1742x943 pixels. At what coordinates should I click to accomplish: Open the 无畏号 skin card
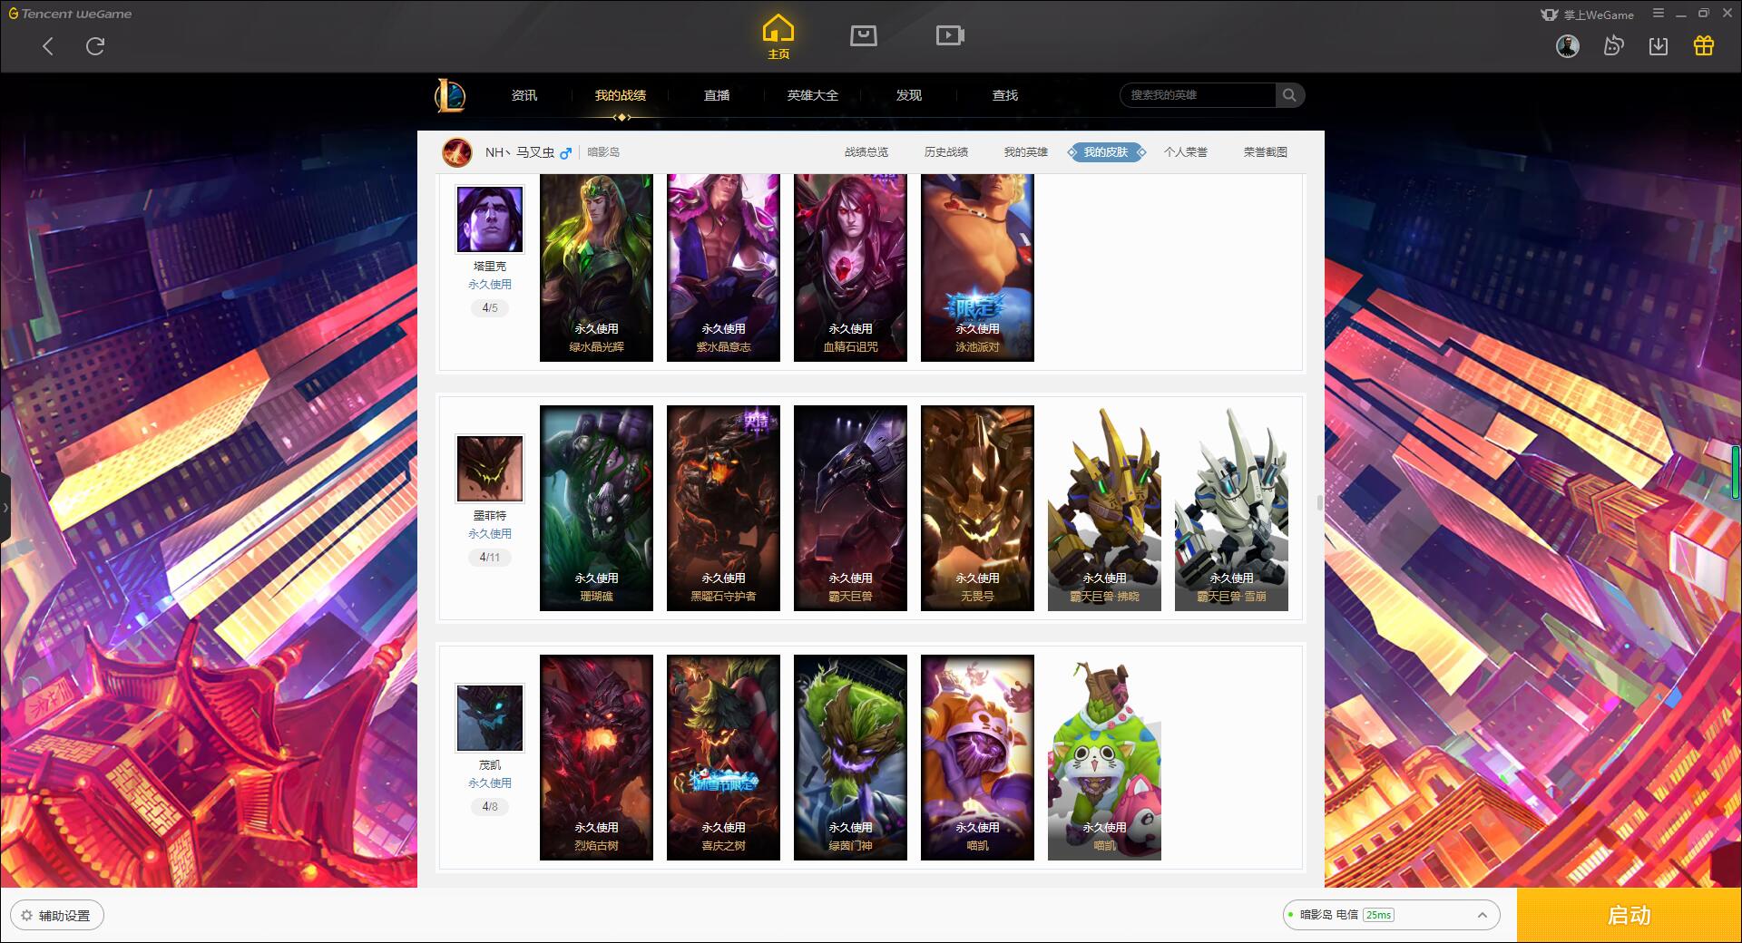tap(977, 508)
